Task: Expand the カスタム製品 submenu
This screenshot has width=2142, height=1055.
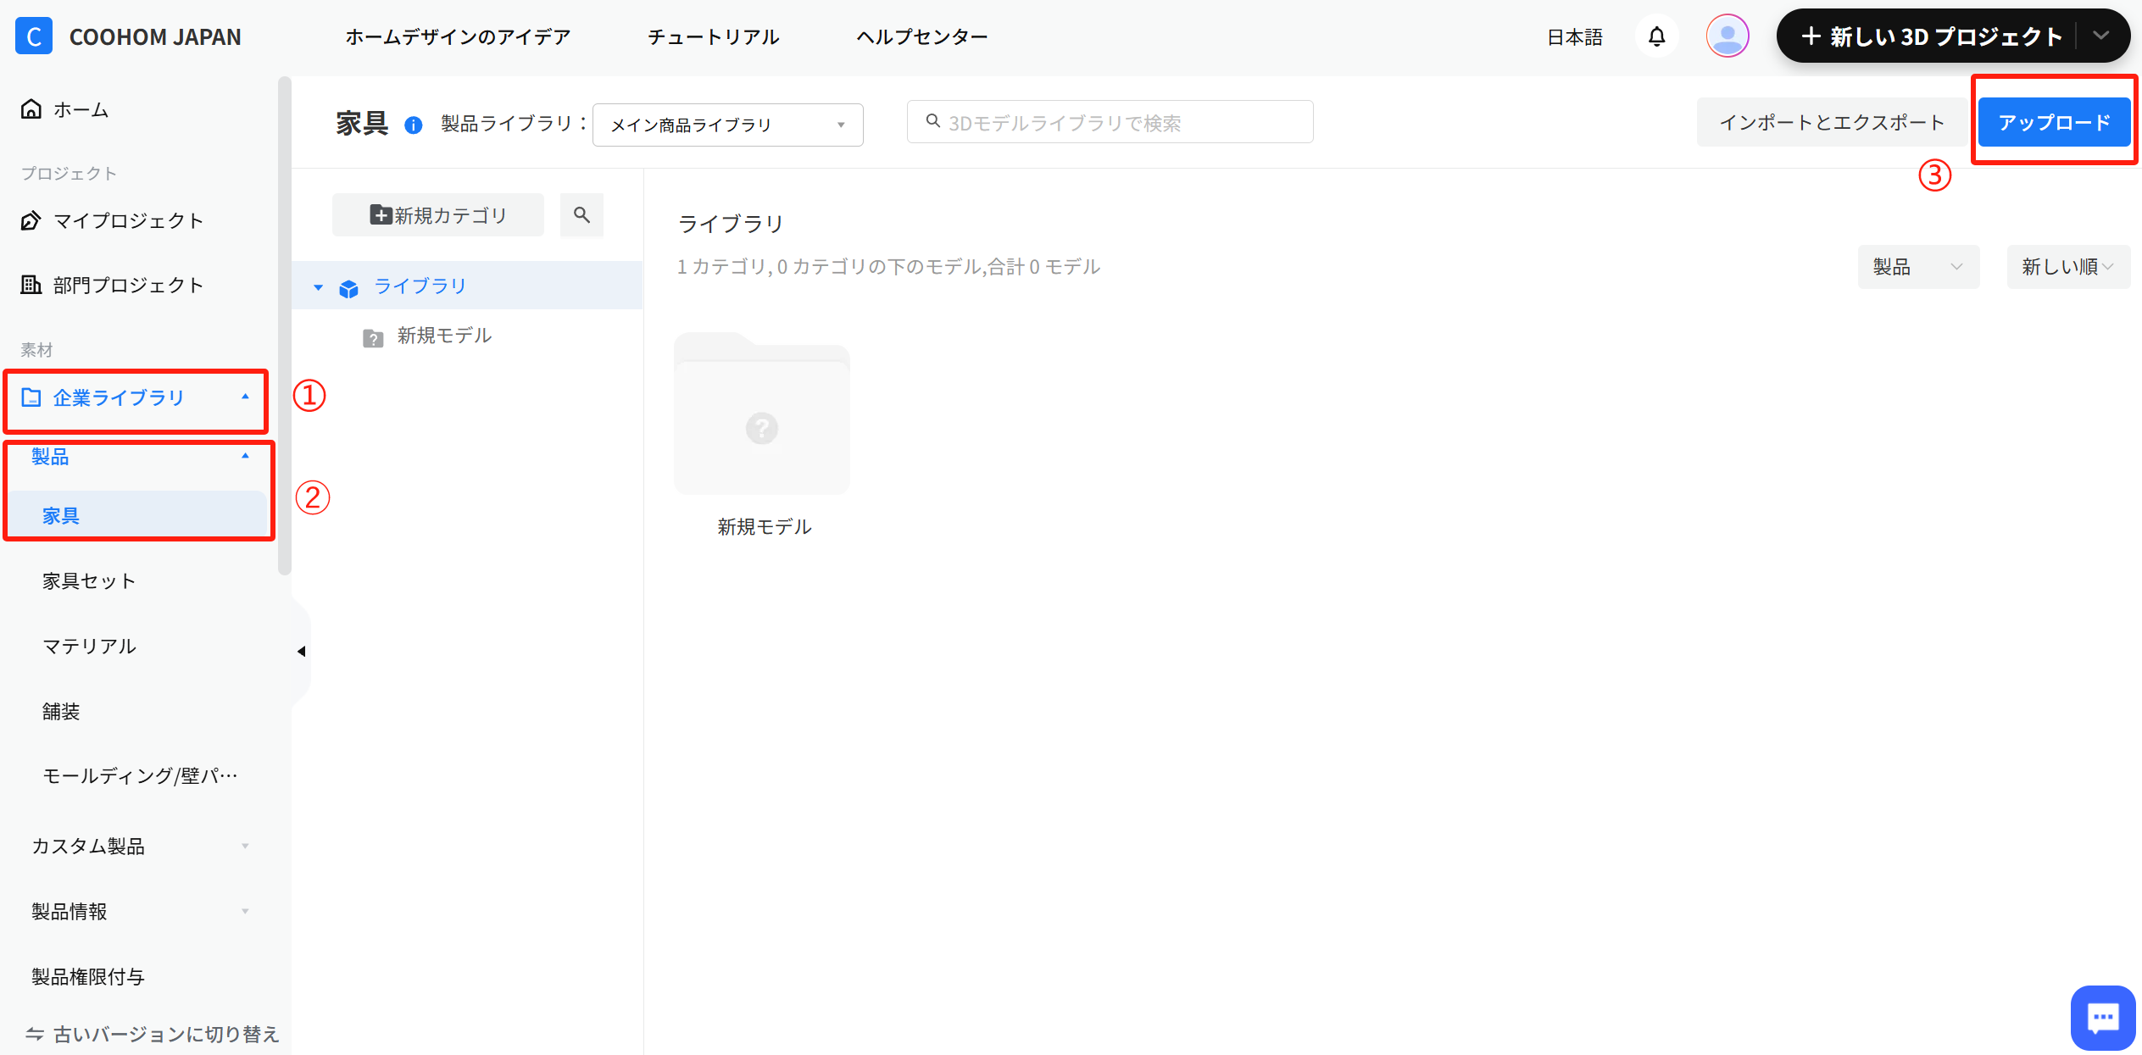Action: coord(245,846)
